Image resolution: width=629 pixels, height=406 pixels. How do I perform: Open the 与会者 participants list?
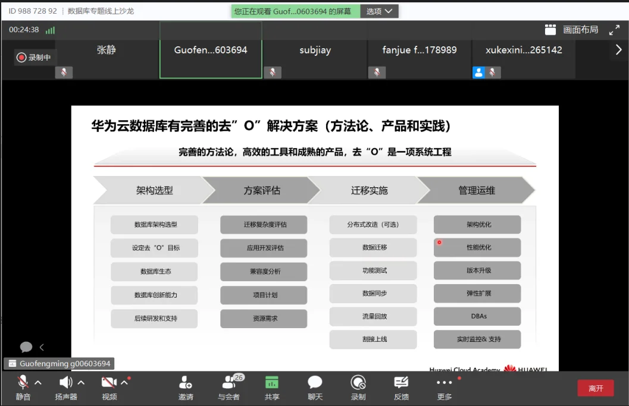pos(229,383)
